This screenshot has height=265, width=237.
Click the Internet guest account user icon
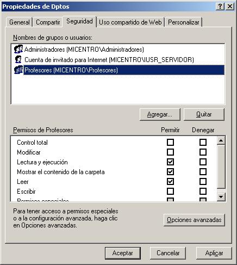tap(18, 59)
